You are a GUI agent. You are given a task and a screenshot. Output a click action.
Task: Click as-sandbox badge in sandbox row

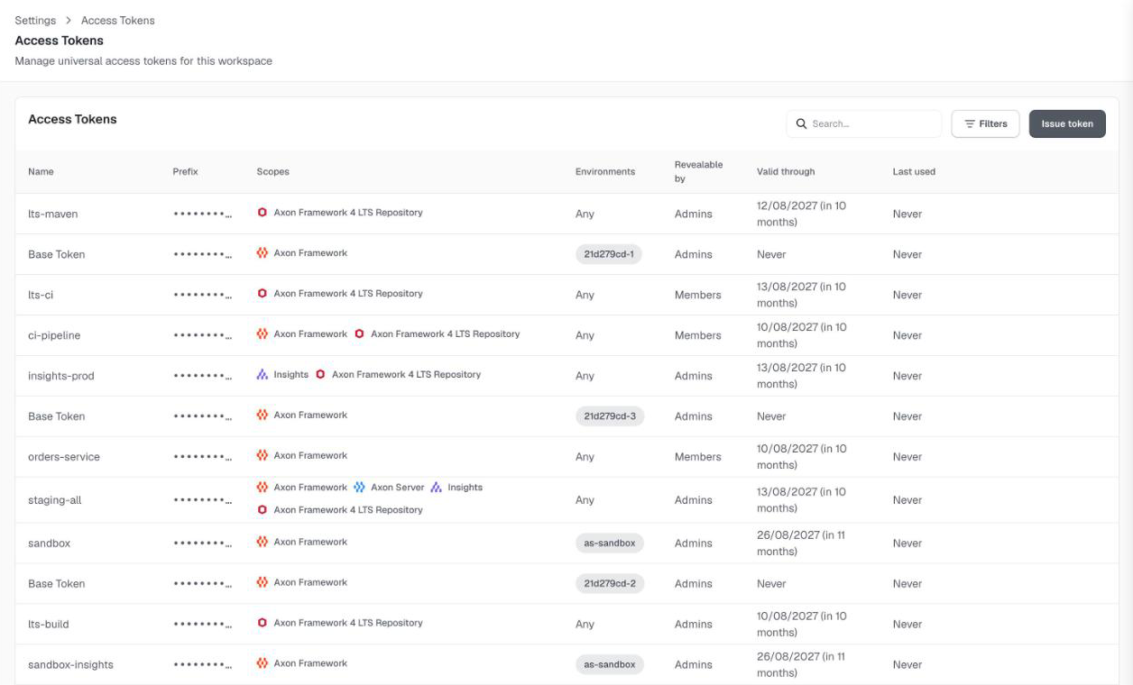click(609, 543)
